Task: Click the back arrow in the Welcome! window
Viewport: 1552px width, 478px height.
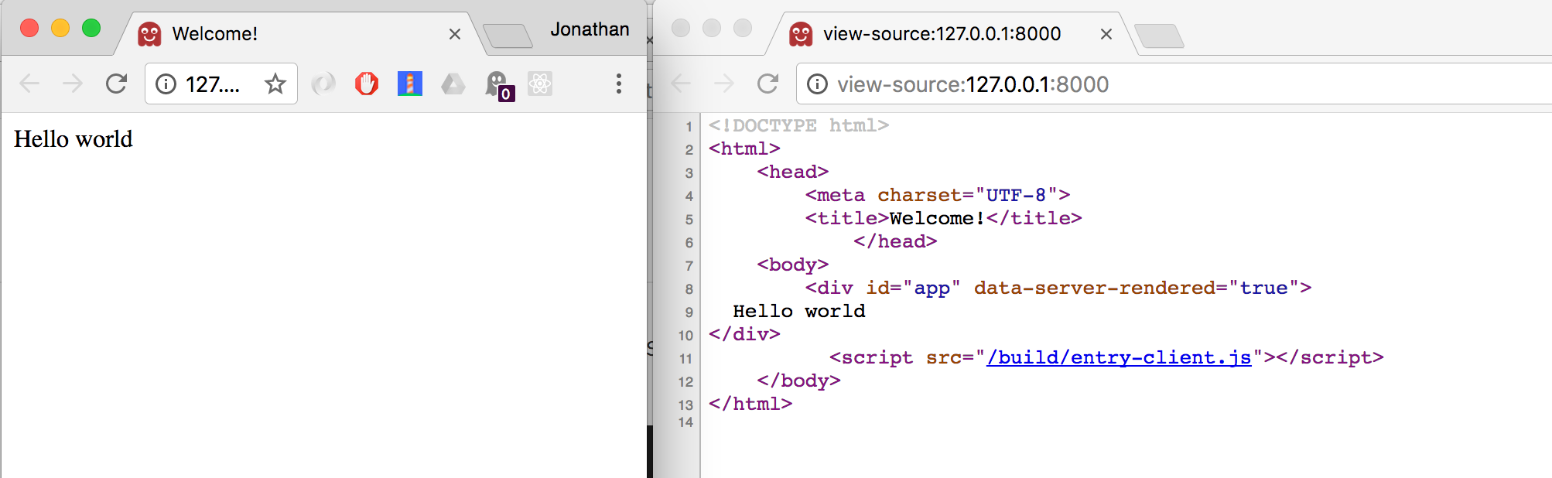Action: (x=29, y=84)
